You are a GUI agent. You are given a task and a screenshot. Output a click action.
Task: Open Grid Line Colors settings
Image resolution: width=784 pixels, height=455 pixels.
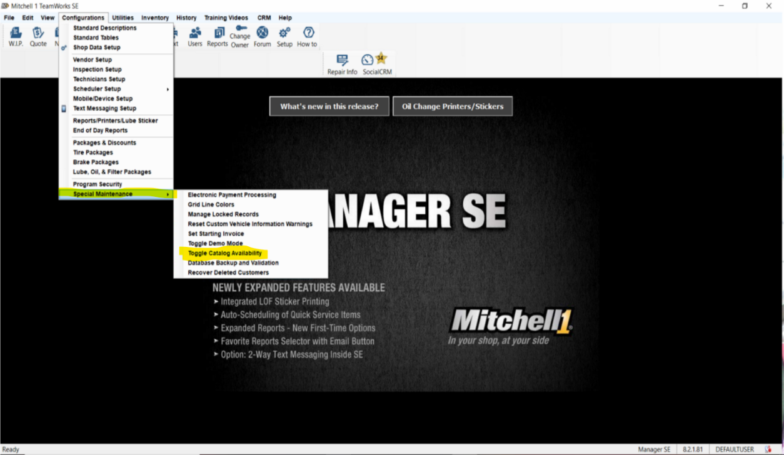click(x=211, y=204)
